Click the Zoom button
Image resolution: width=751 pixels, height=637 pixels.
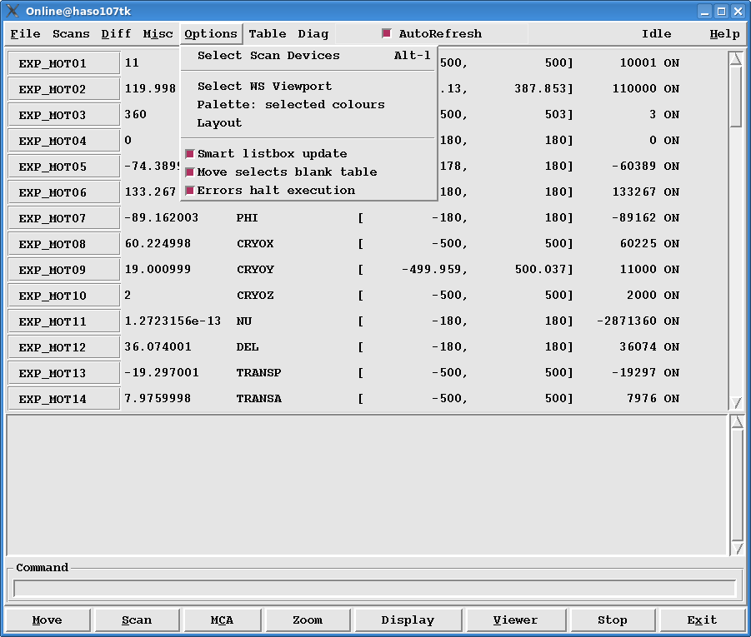click(308, 620)
